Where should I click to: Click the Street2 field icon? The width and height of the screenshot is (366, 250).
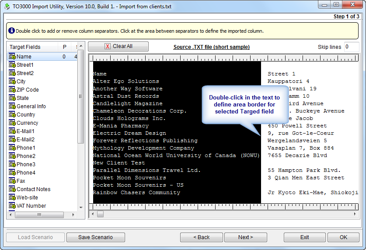pos(12,73)
